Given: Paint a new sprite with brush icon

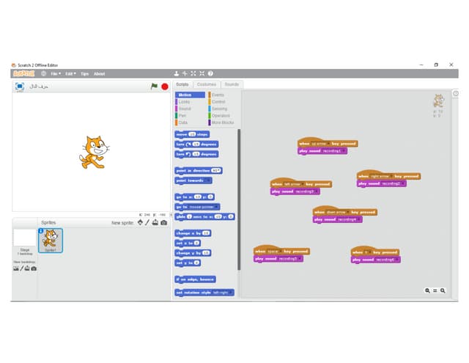Looking at the screenshot, I should [x=147, y=222].
